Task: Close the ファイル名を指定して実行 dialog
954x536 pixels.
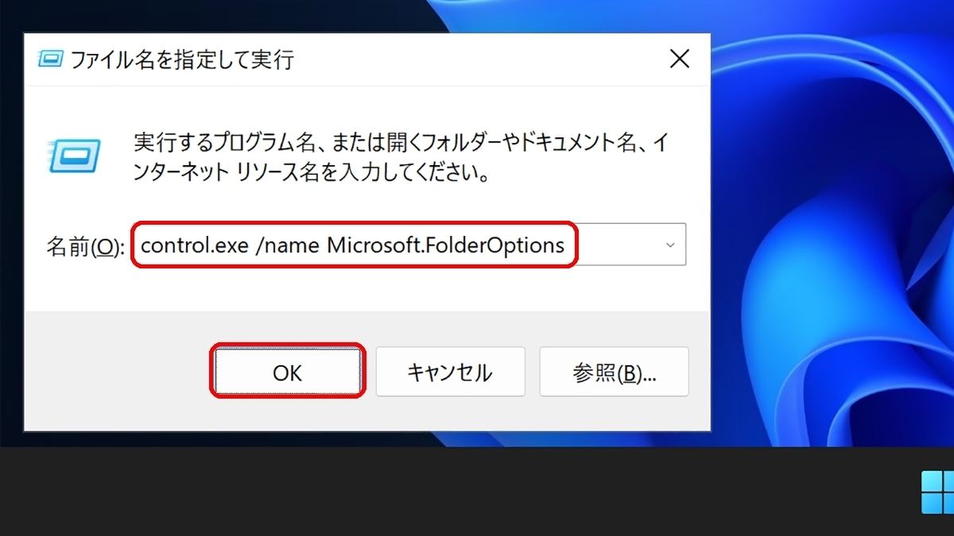Action: (x=679, y=58)
